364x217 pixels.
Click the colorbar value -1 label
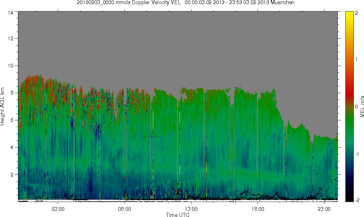(x=357, y=154)
